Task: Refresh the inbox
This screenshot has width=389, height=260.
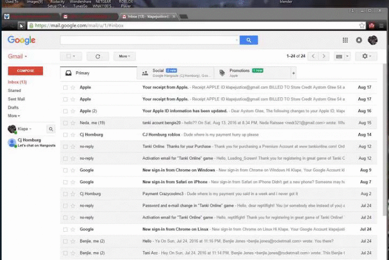Action: coord(98,57)
